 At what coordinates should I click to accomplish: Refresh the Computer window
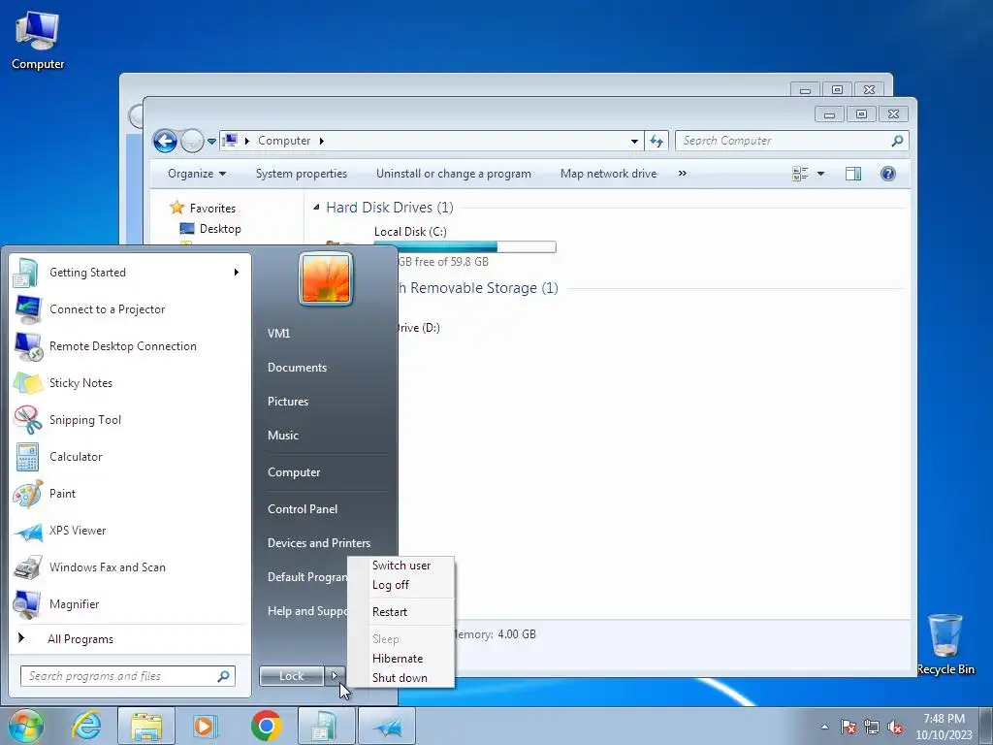(x=657, y=142)
